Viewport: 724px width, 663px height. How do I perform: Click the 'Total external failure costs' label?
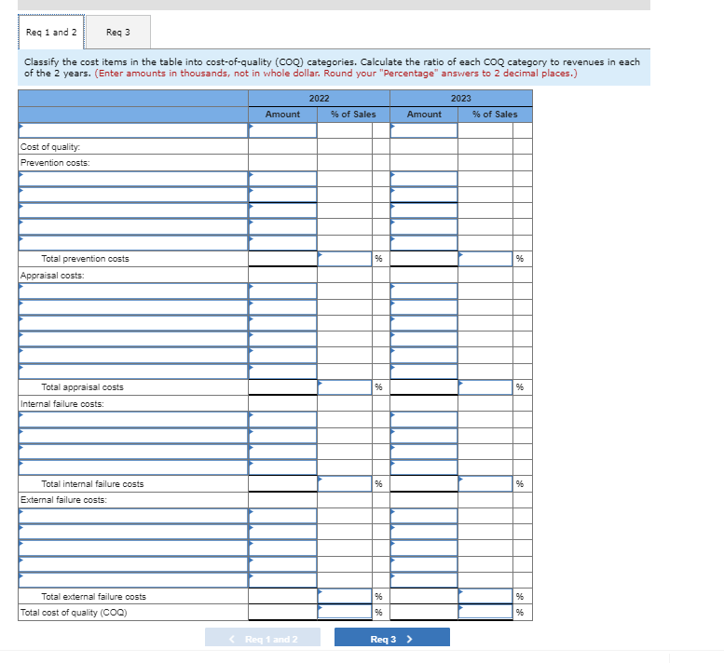pos(93,597)
